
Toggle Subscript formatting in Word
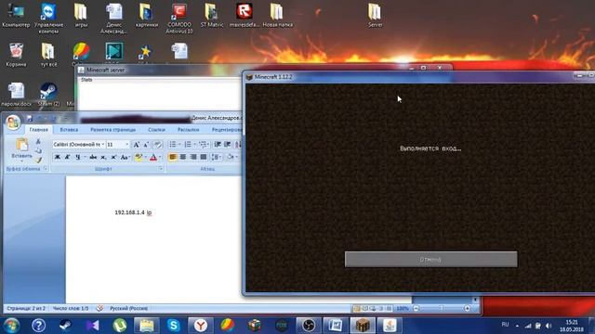pos(103,157)
